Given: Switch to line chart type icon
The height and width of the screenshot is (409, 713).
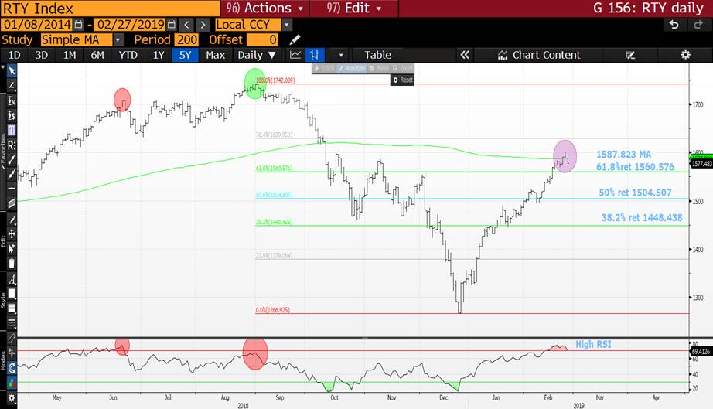Looking at the screenshot, I should [x=295, y=55].
